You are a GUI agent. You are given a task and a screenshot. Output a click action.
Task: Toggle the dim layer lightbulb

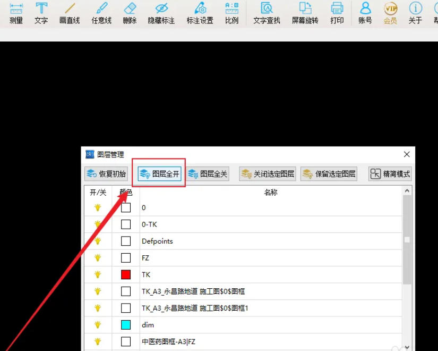click(x=98, y=324)
